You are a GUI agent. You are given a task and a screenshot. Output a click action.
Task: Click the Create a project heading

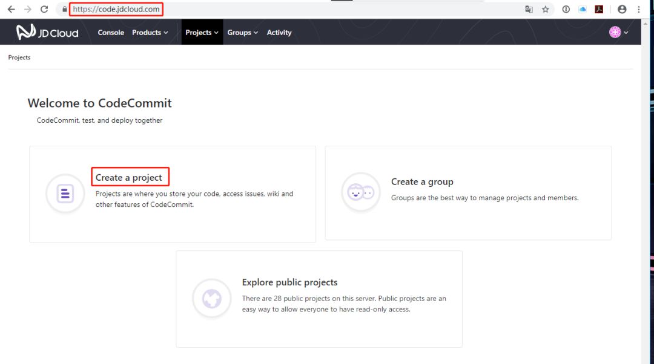click(129, 177)
